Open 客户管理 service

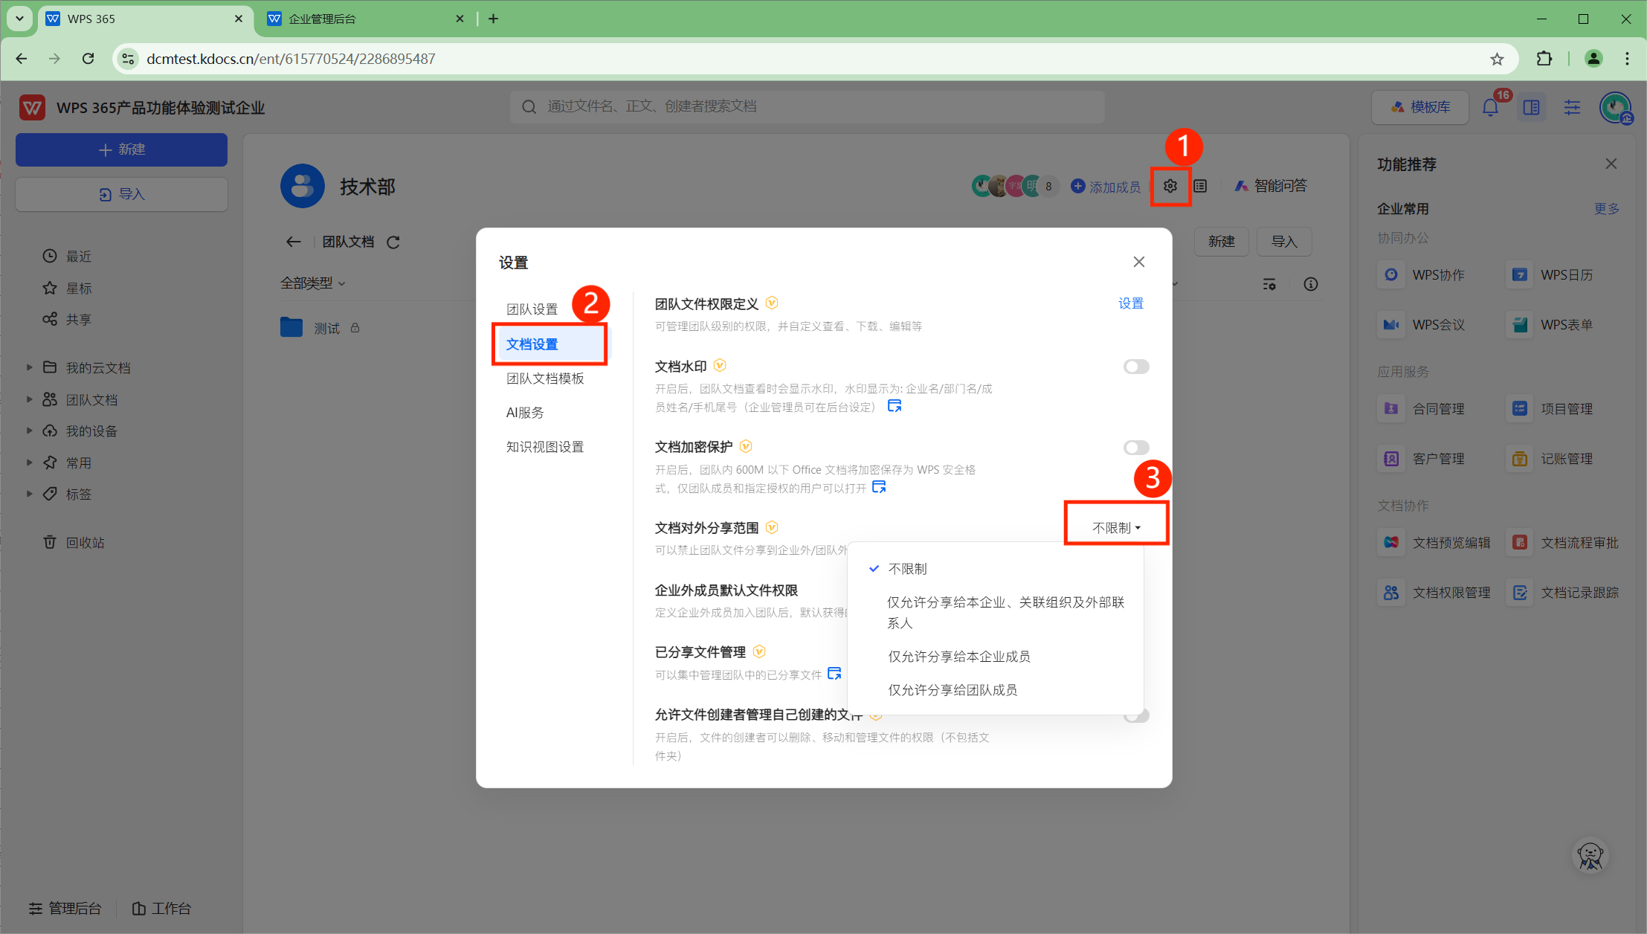1421,459
